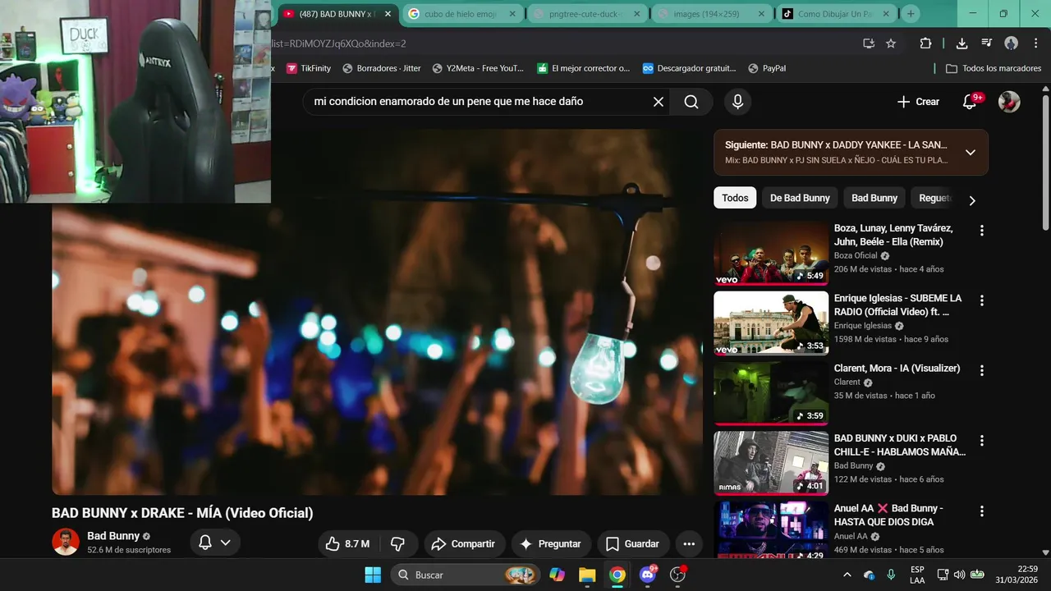Open options menu for HABLAMOS MAÑANA video
Screen dimensions: 1051x591
click(981, 441)
